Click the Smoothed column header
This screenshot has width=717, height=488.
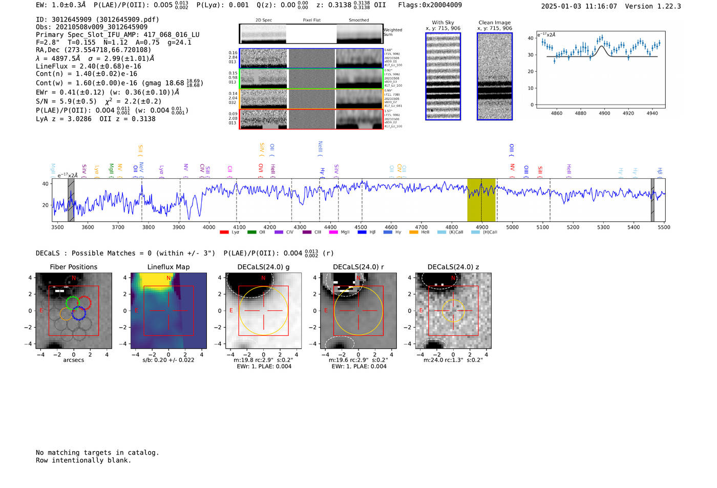(x=359, y=20)
